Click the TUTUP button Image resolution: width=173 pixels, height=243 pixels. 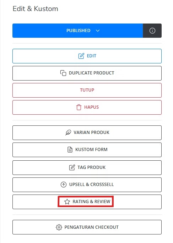point(87,90)
